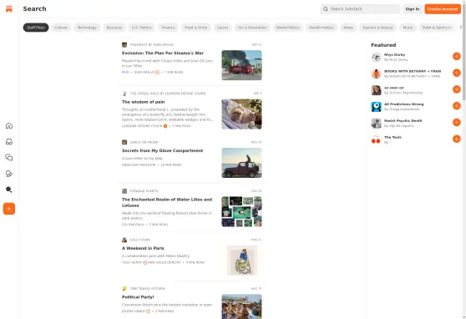Open the Substack bookmark logo
This screenshot has width=466, height=319.
coord(9,9)
